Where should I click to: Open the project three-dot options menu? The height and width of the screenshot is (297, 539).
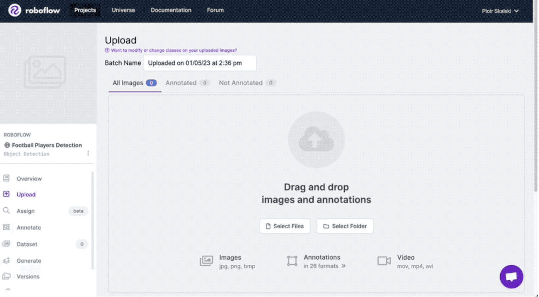pos(88,153)
